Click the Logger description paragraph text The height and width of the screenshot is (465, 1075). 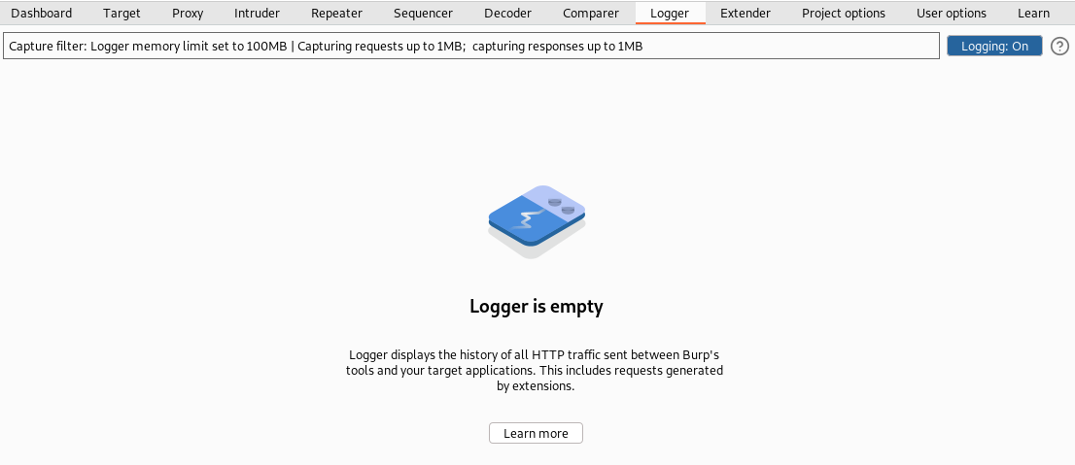tap(535, 371)
